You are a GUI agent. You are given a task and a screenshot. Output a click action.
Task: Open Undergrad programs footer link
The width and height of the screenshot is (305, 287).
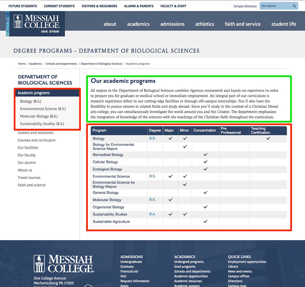189,262
